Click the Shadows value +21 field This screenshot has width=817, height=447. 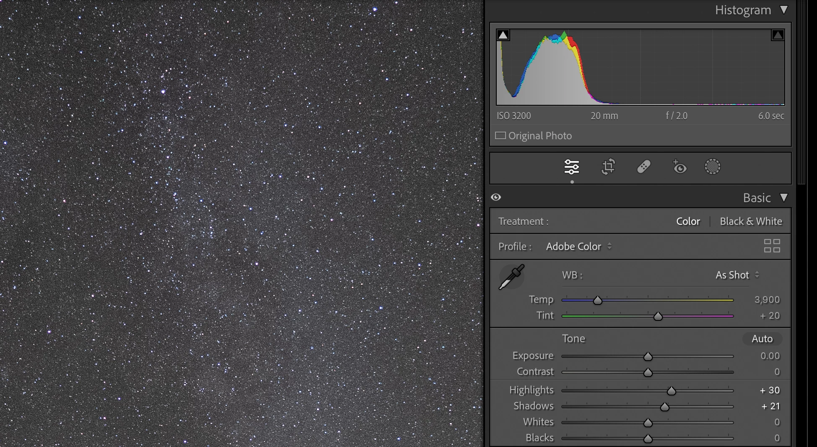pyautogui.click(x=771, y=406)
